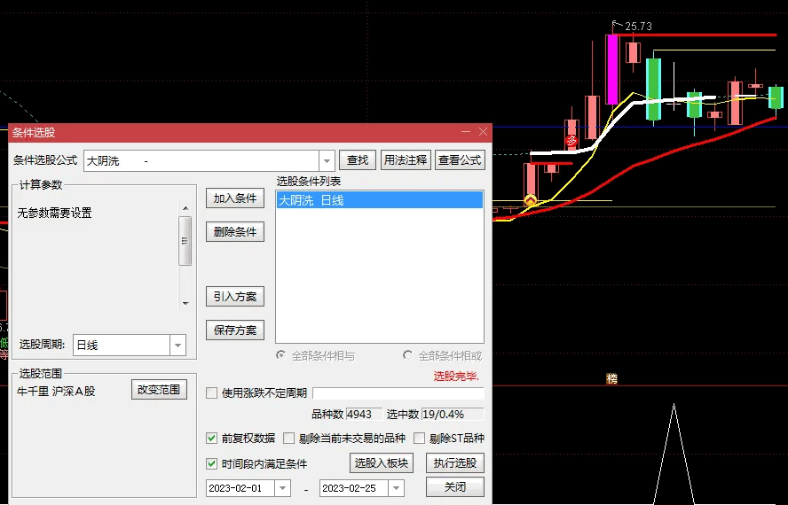Image resolution: width=788 pixels, height=505 pixels.
Task: Click the 涨跌不定周期 text input field
Action: 398,393
